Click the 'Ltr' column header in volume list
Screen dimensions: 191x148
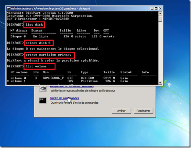click(36, 72)
